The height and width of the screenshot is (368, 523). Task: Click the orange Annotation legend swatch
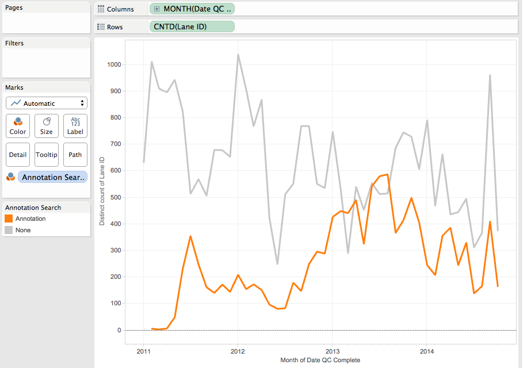9,218
